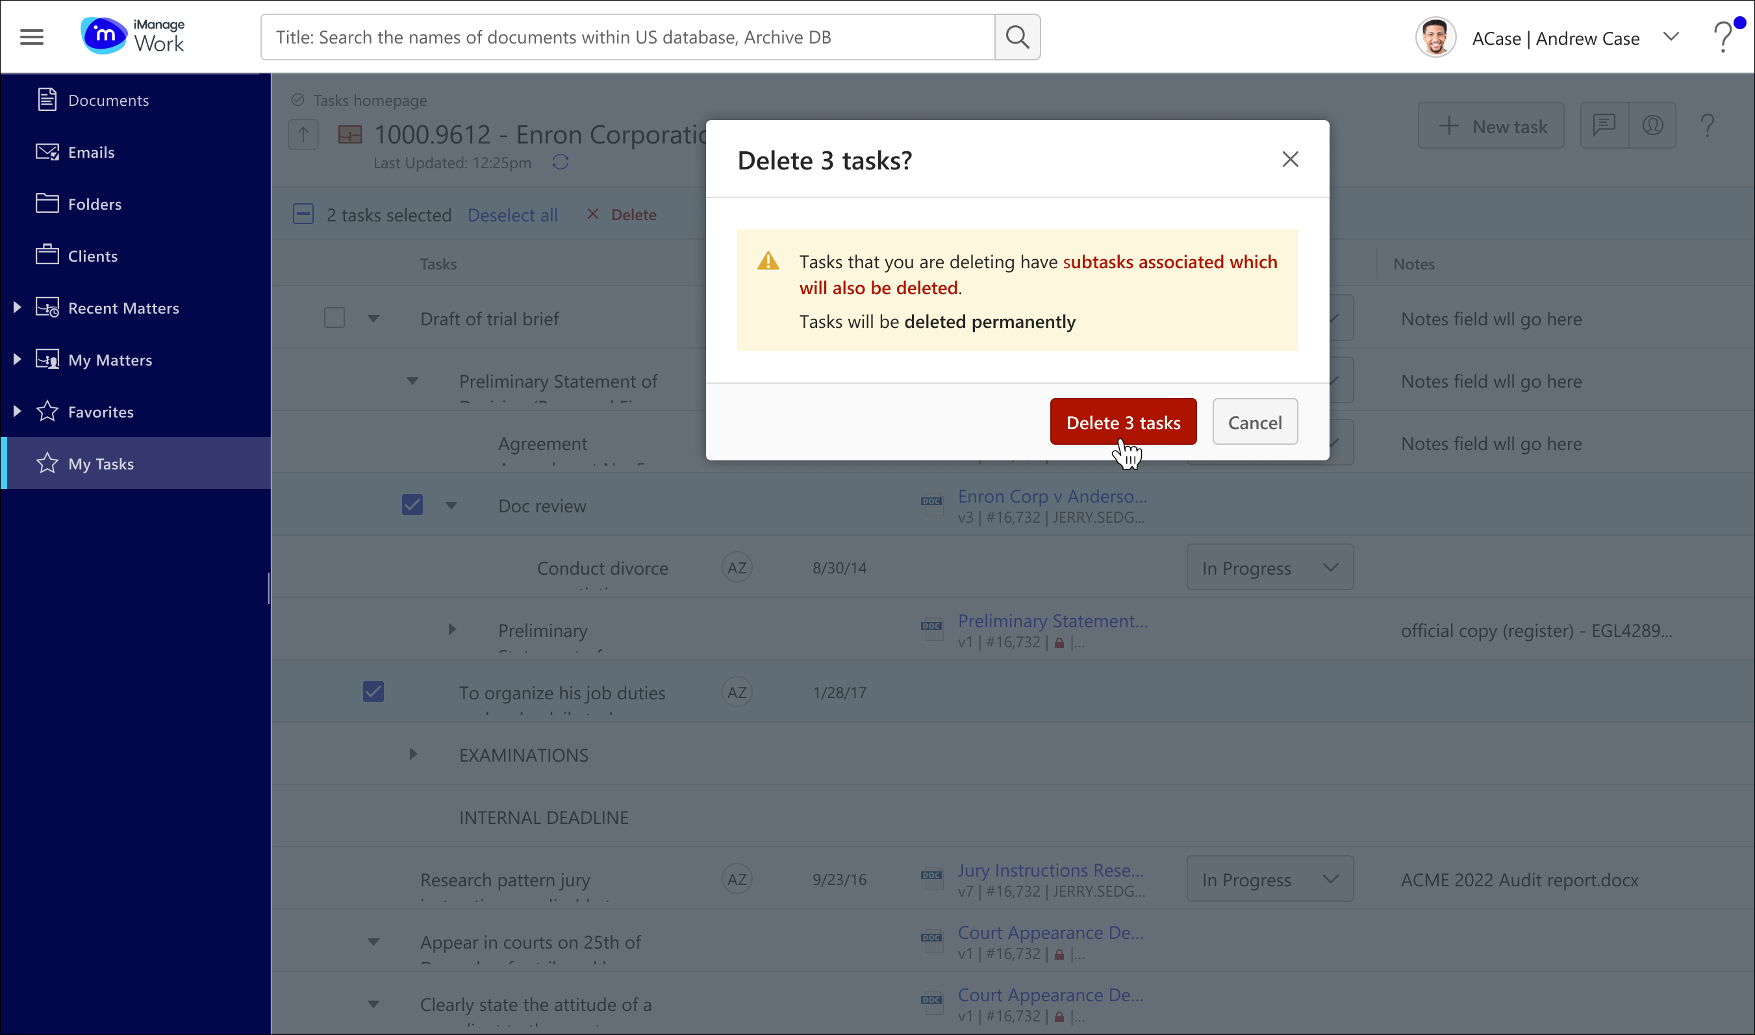Check the Draft of trial brief checkbox
The image size is (1755, 1035).
point(334,318)
